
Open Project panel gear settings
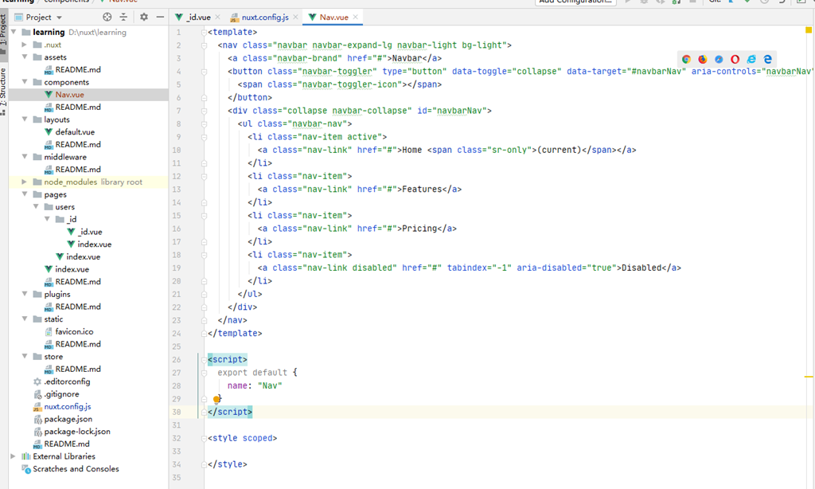click(x=144, y=18)
